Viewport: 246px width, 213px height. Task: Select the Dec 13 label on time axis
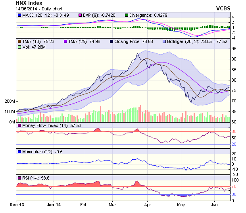17,205
